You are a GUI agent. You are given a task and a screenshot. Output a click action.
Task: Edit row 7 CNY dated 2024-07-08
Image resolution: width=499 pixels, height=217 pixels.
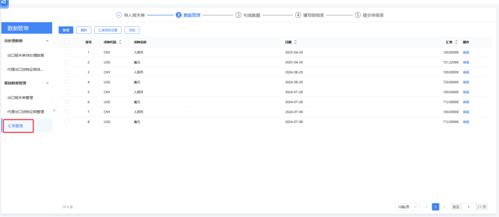(x=466, y=112)
